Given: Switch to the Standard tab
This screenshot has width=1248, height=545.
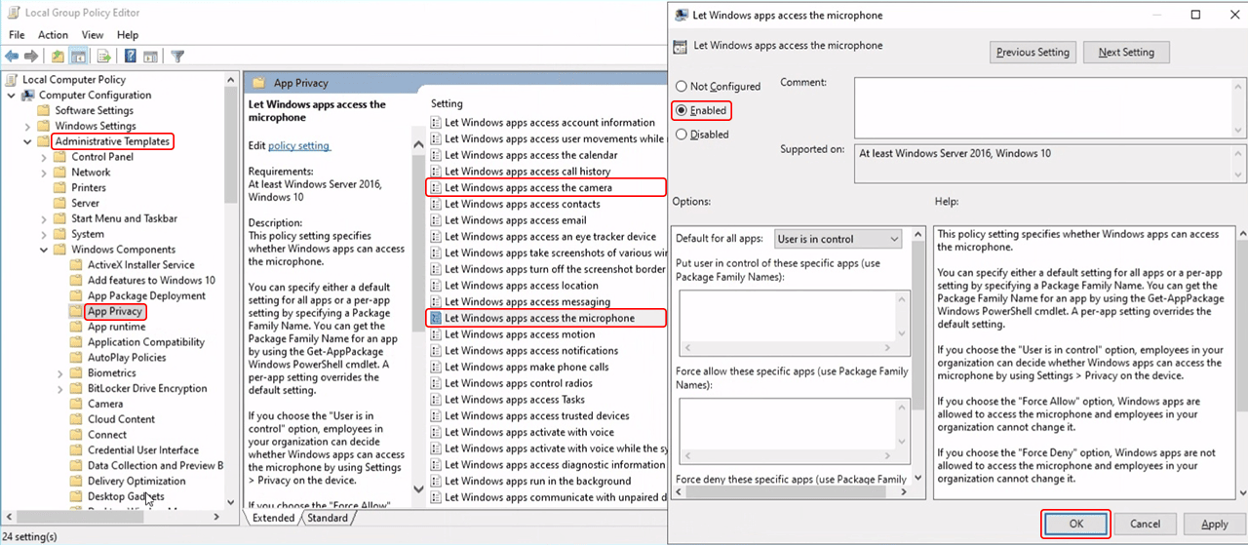Looking at the screenshot, I should click(x=328, y=518).
